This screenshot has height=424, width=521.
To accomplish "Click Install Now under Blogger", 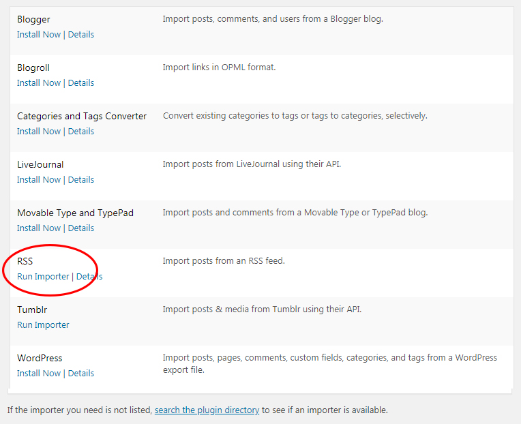I will (39, 35).
